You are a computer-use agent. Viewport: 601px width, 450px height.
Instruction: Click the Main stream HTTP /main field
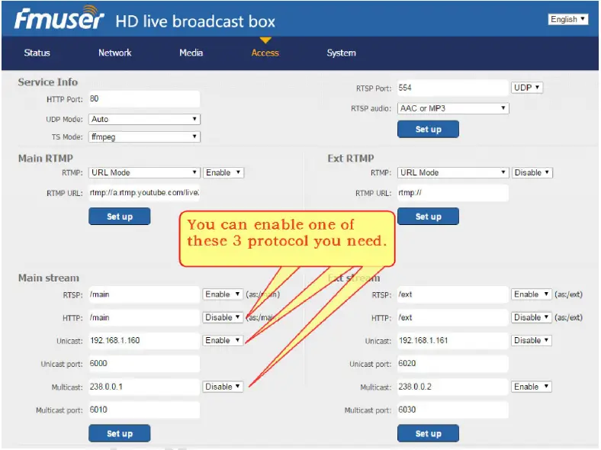pyautogui.click(x=144, y=317)
